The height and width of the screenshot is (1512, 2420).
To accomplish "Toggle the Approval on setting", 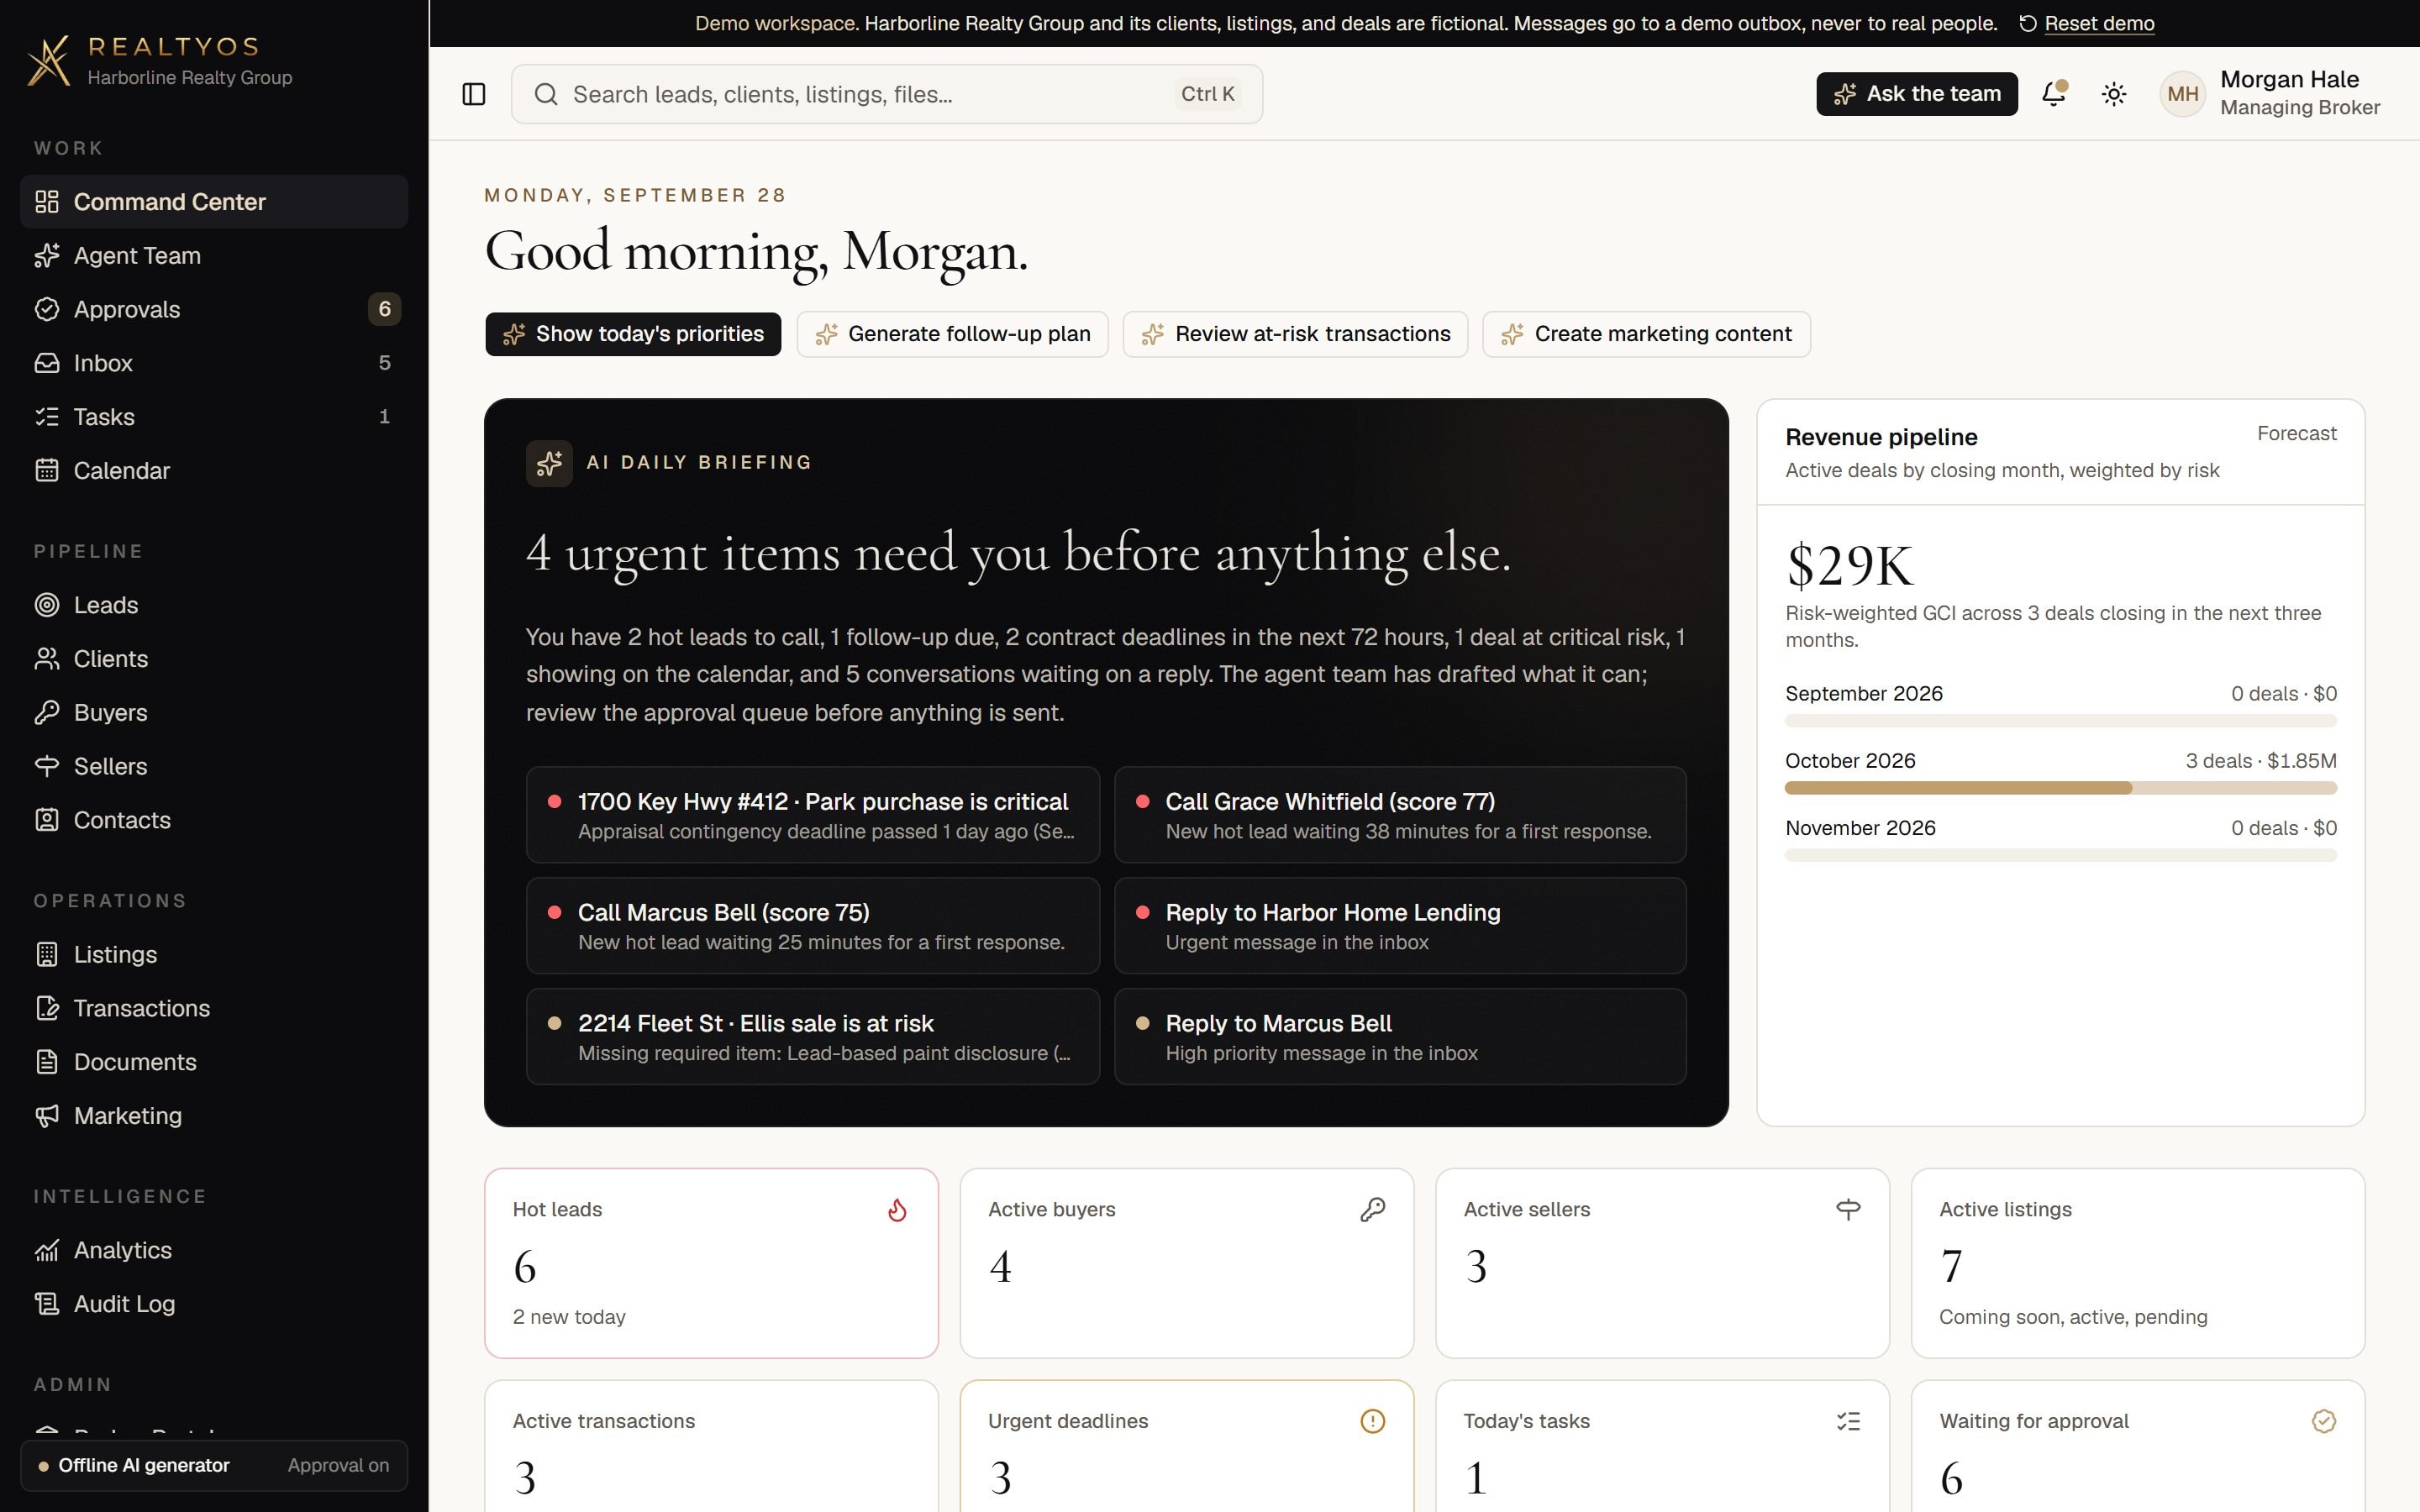I will 338,1465.
